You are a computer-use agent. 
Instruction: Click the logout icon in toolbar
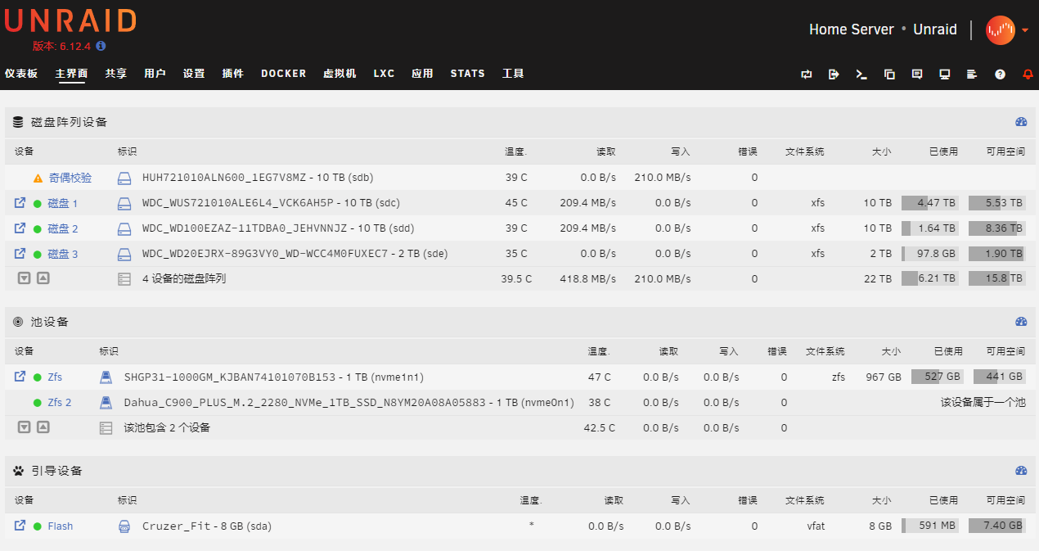tap(834, 75)
